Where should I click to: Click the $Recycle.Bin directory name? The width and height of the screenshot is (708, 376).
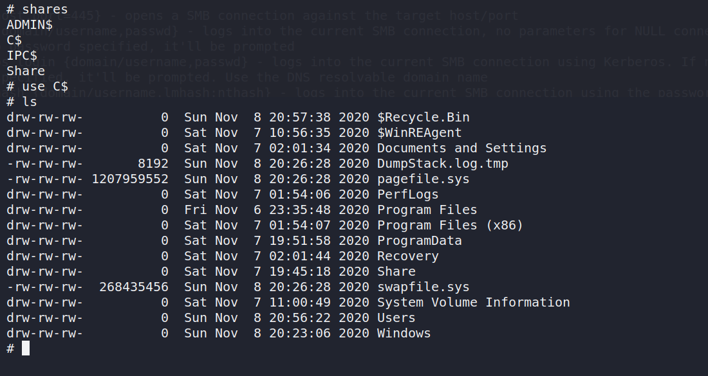tap(423, 118)
